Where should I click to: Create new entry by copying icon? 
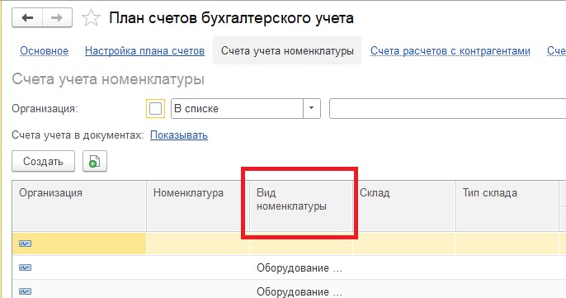pos(95,161)
